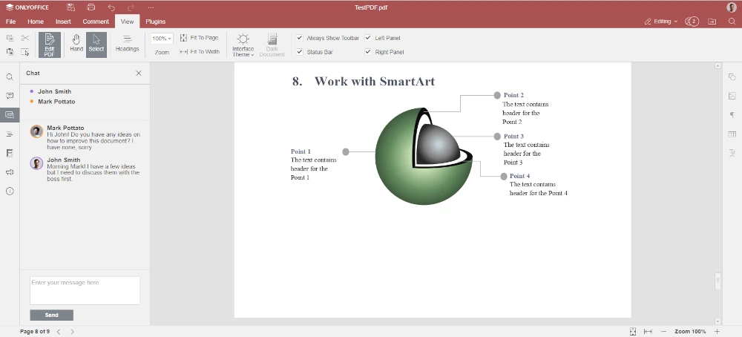Open the Interface Theme dropdown

[243, 45]
